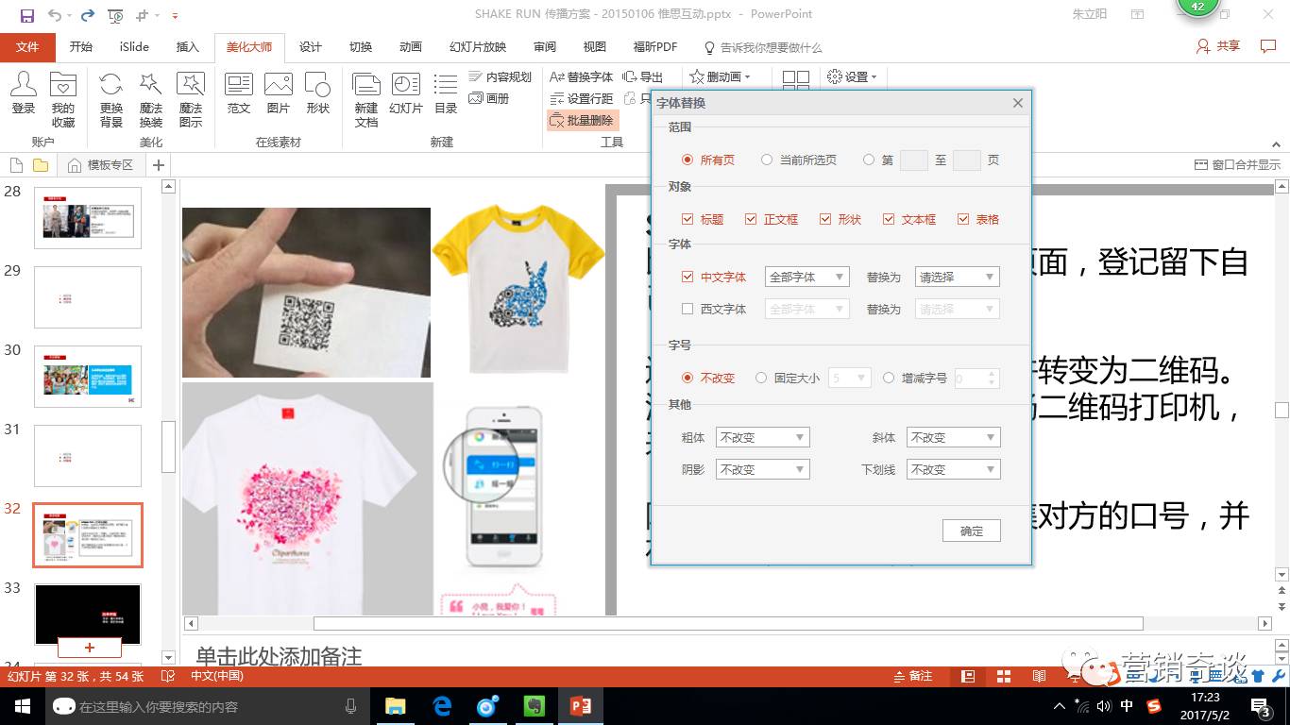Open 中文字体 全部字体 dropdown
1290x725 pixels.
(x=807, y=278)
